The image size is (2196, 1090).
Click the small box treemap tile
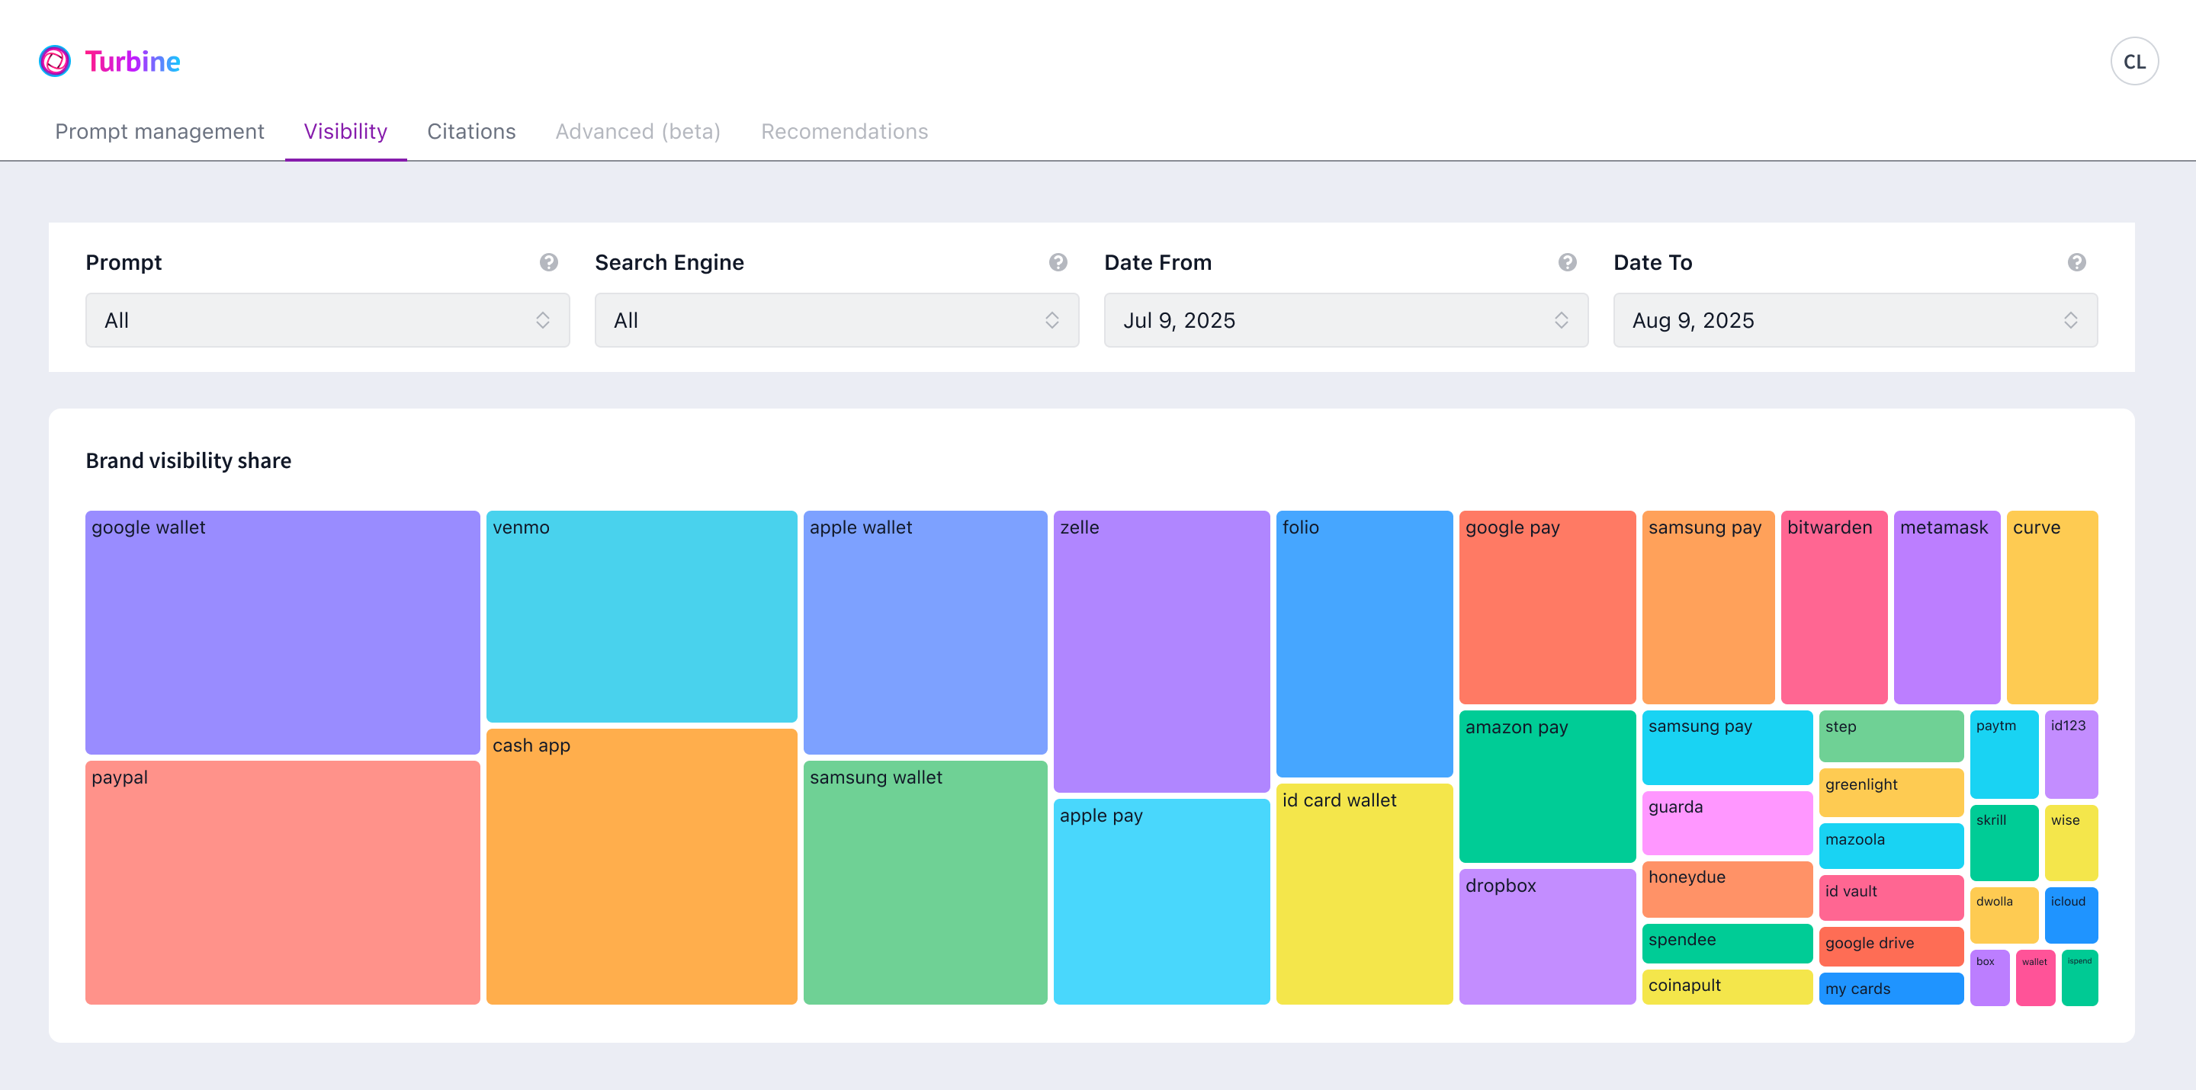[1989, 977]
